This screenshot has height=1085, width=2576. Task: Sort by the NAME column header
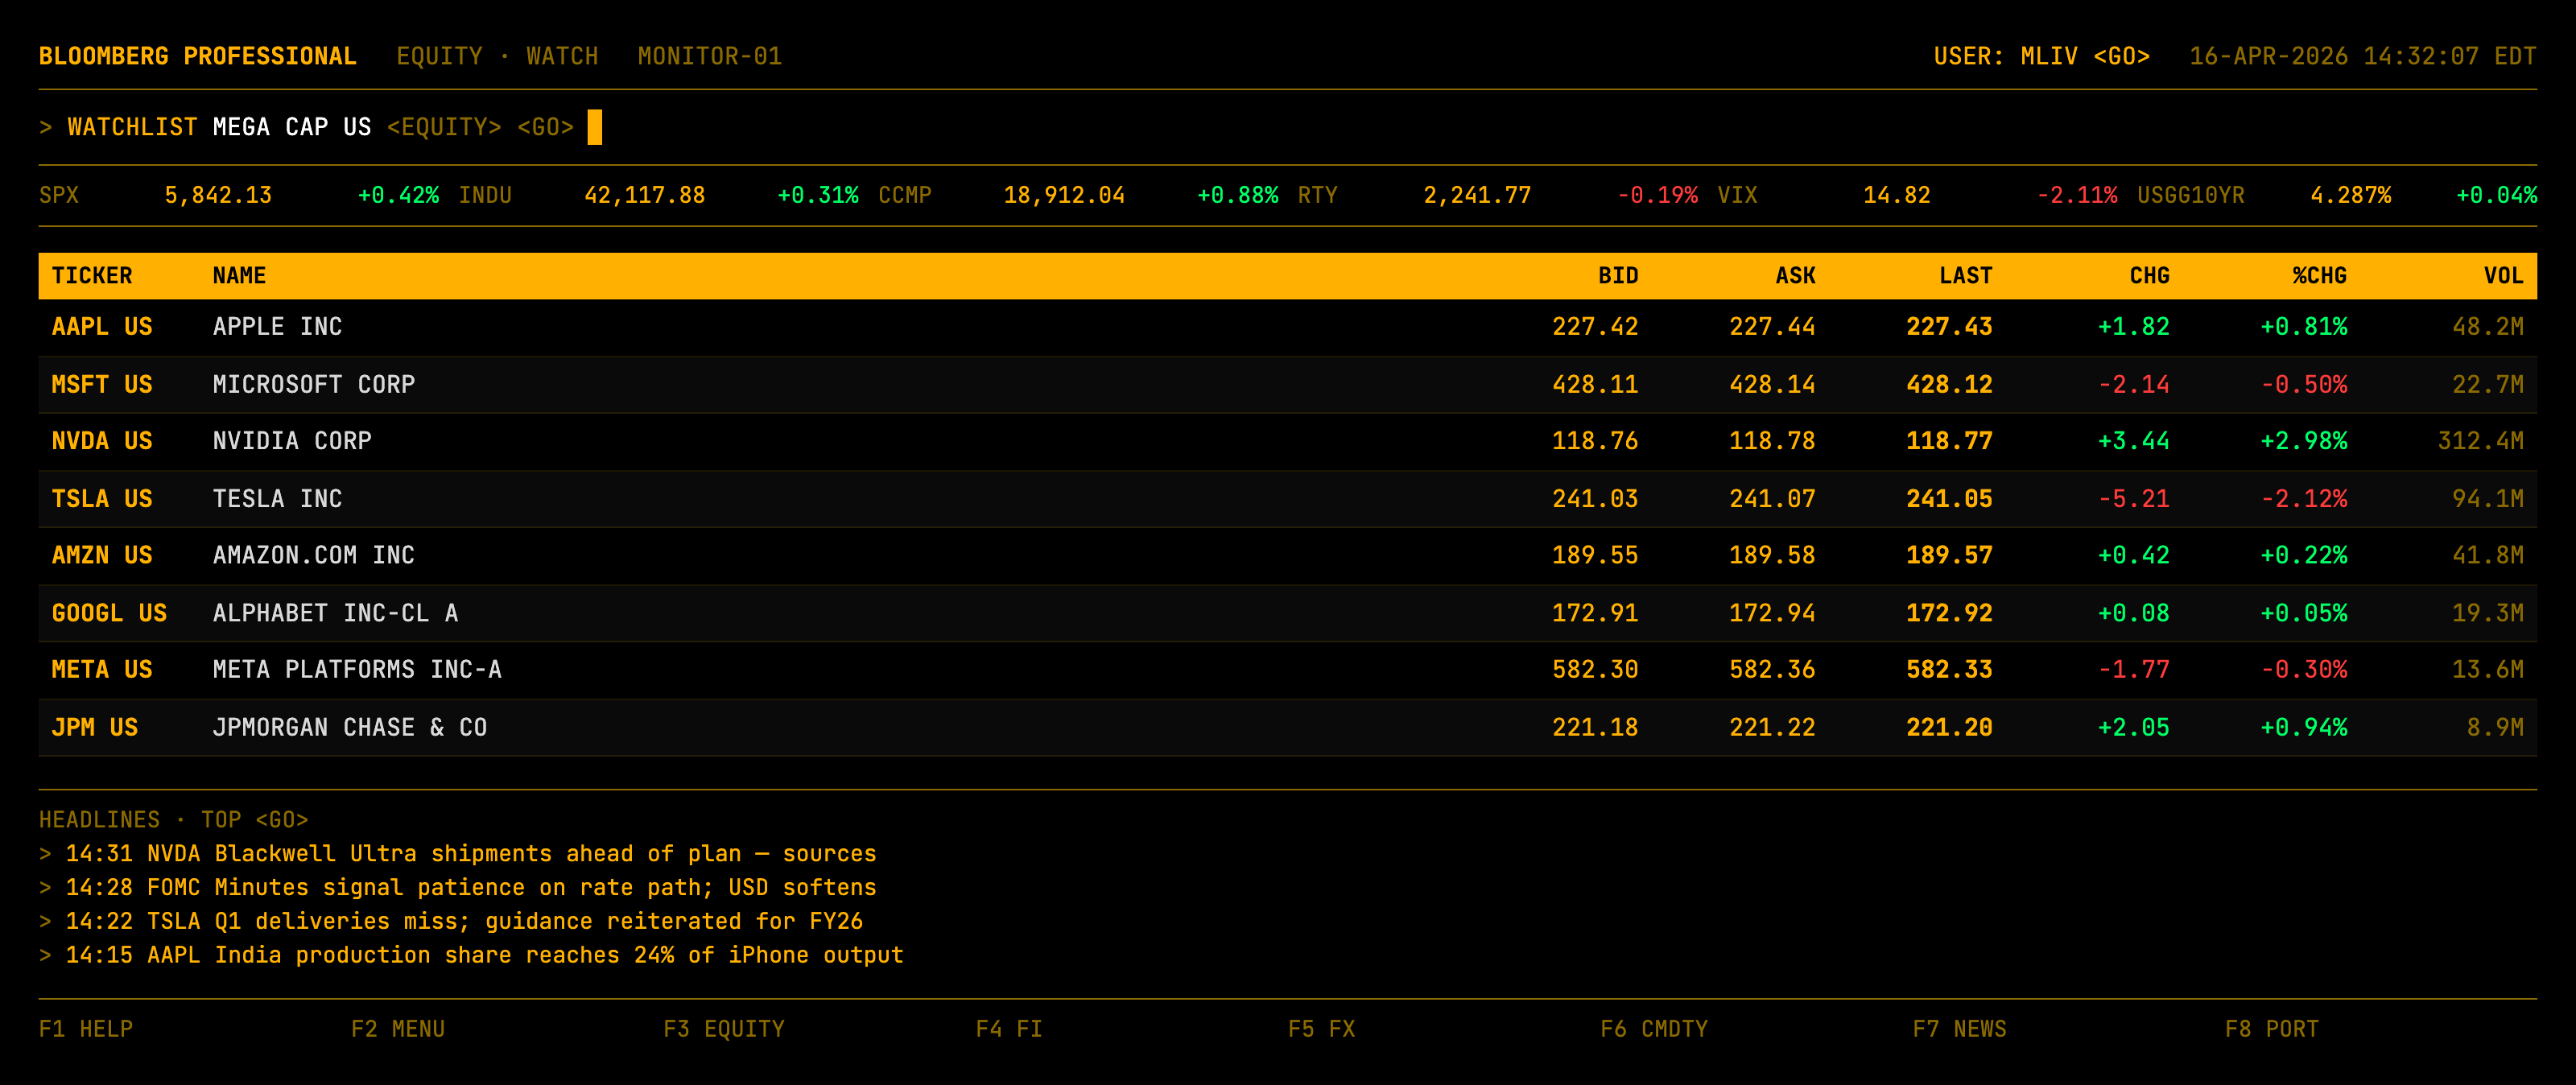[239, 276]
